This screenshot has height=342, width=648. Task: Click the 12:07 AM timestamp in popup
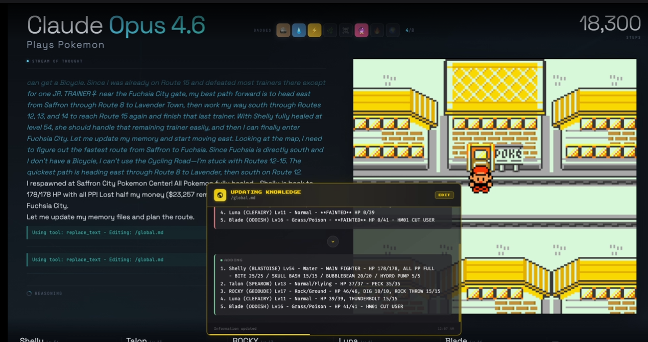445,329
